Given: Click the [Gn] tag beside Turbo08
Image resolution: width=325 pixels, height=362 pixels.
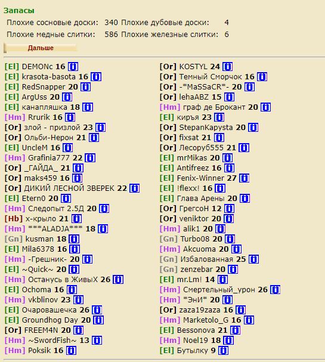Looking at the screenshot, I should [169, 239].
